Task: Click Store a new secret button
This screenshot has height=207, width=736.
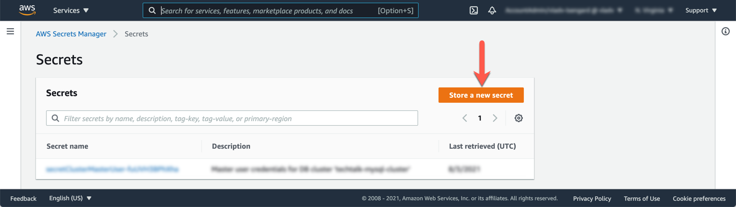Action: pos(481,95)
